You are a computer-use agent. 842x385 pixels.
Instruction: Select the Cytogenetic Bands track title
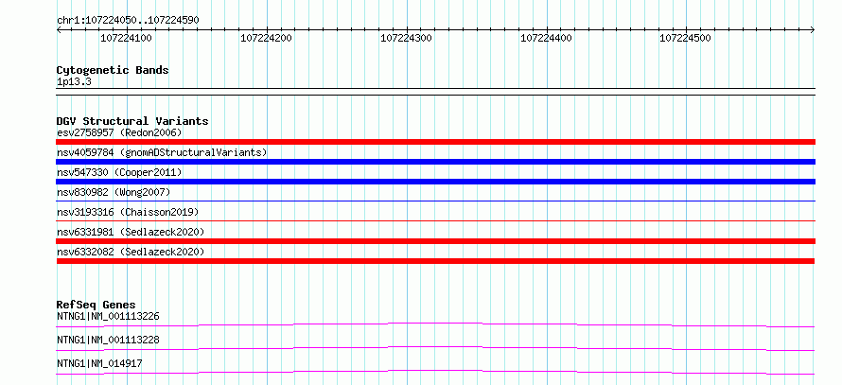[x=113, y=70]
